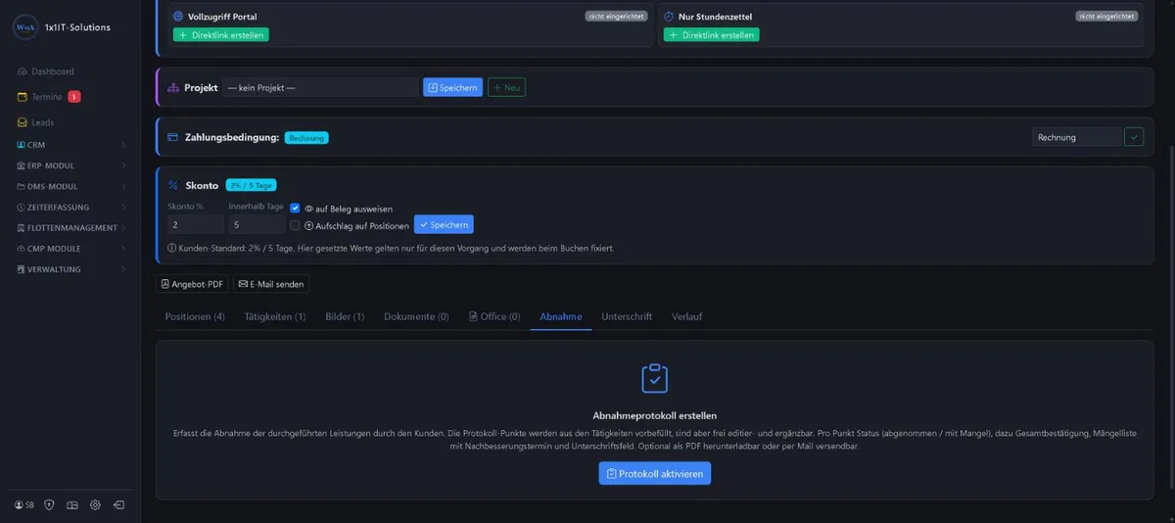The image size is (1175, 523).
Task: Click the innerhalb Tage input field
Action: (257, 224)
